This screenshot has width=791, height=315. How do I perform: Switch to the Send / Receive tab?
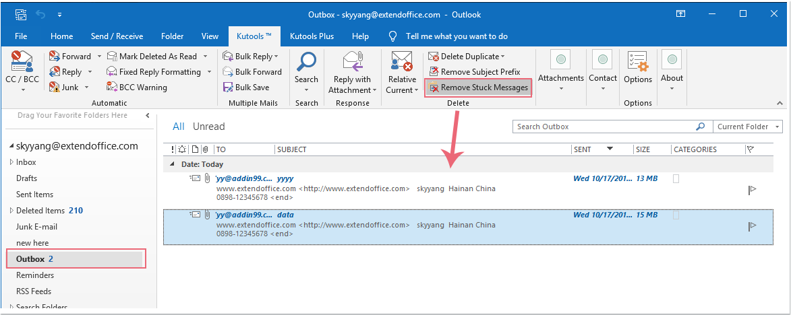pyautogui.click(x=117, y=36)
